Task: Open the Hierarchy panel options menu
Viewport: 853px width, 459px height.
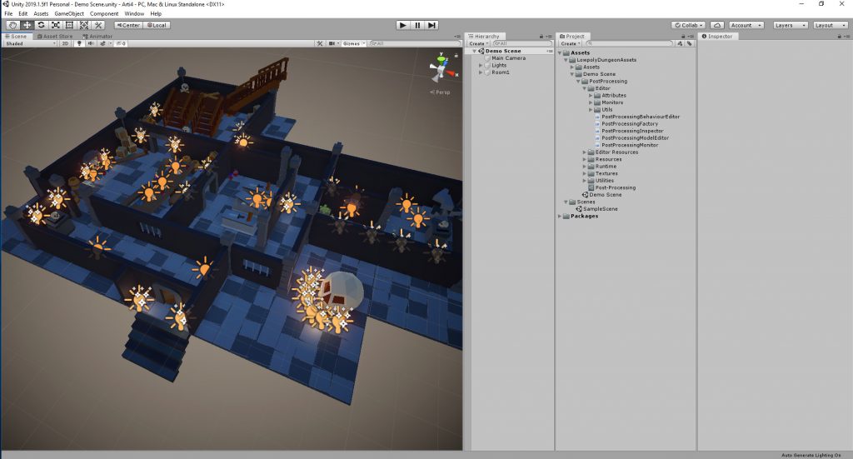Action: tap(549, 37)
